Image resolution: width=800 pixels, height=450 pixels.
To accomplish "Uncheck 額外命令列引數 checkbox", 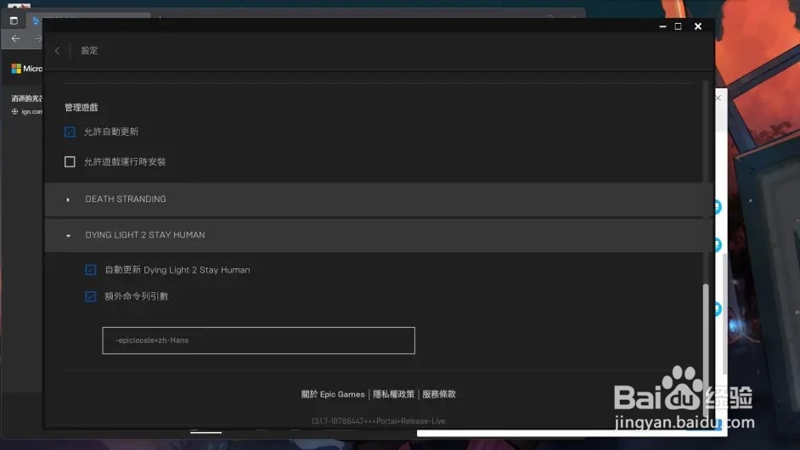I will point(90,296).
